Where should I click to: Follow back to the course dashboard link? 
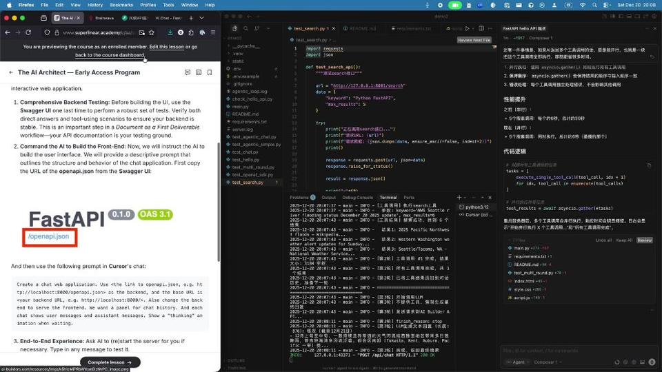tap(110, 55)
